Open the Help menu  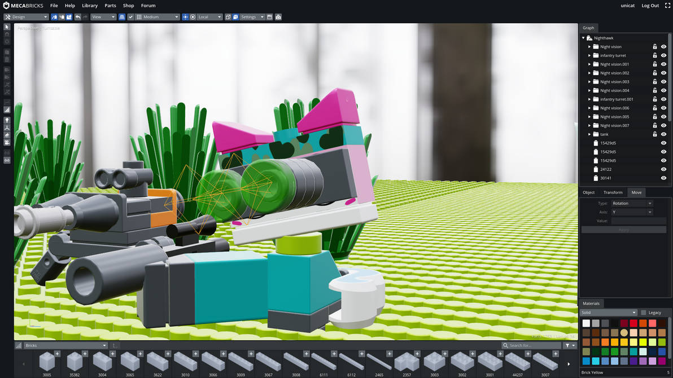pos(70,6)
